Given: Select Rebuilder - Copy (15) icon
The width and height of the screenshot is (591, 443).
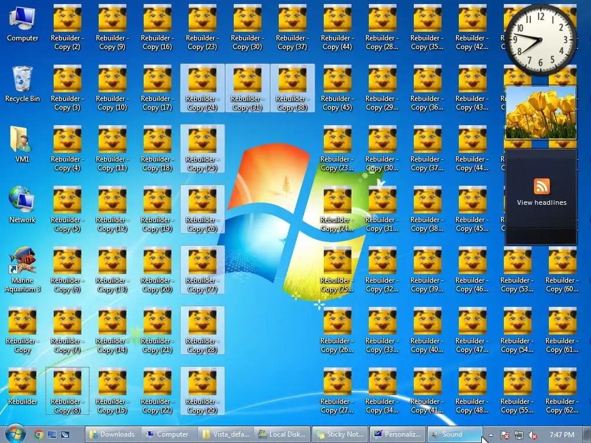Looking at the screenshot, I should [113, 391].
